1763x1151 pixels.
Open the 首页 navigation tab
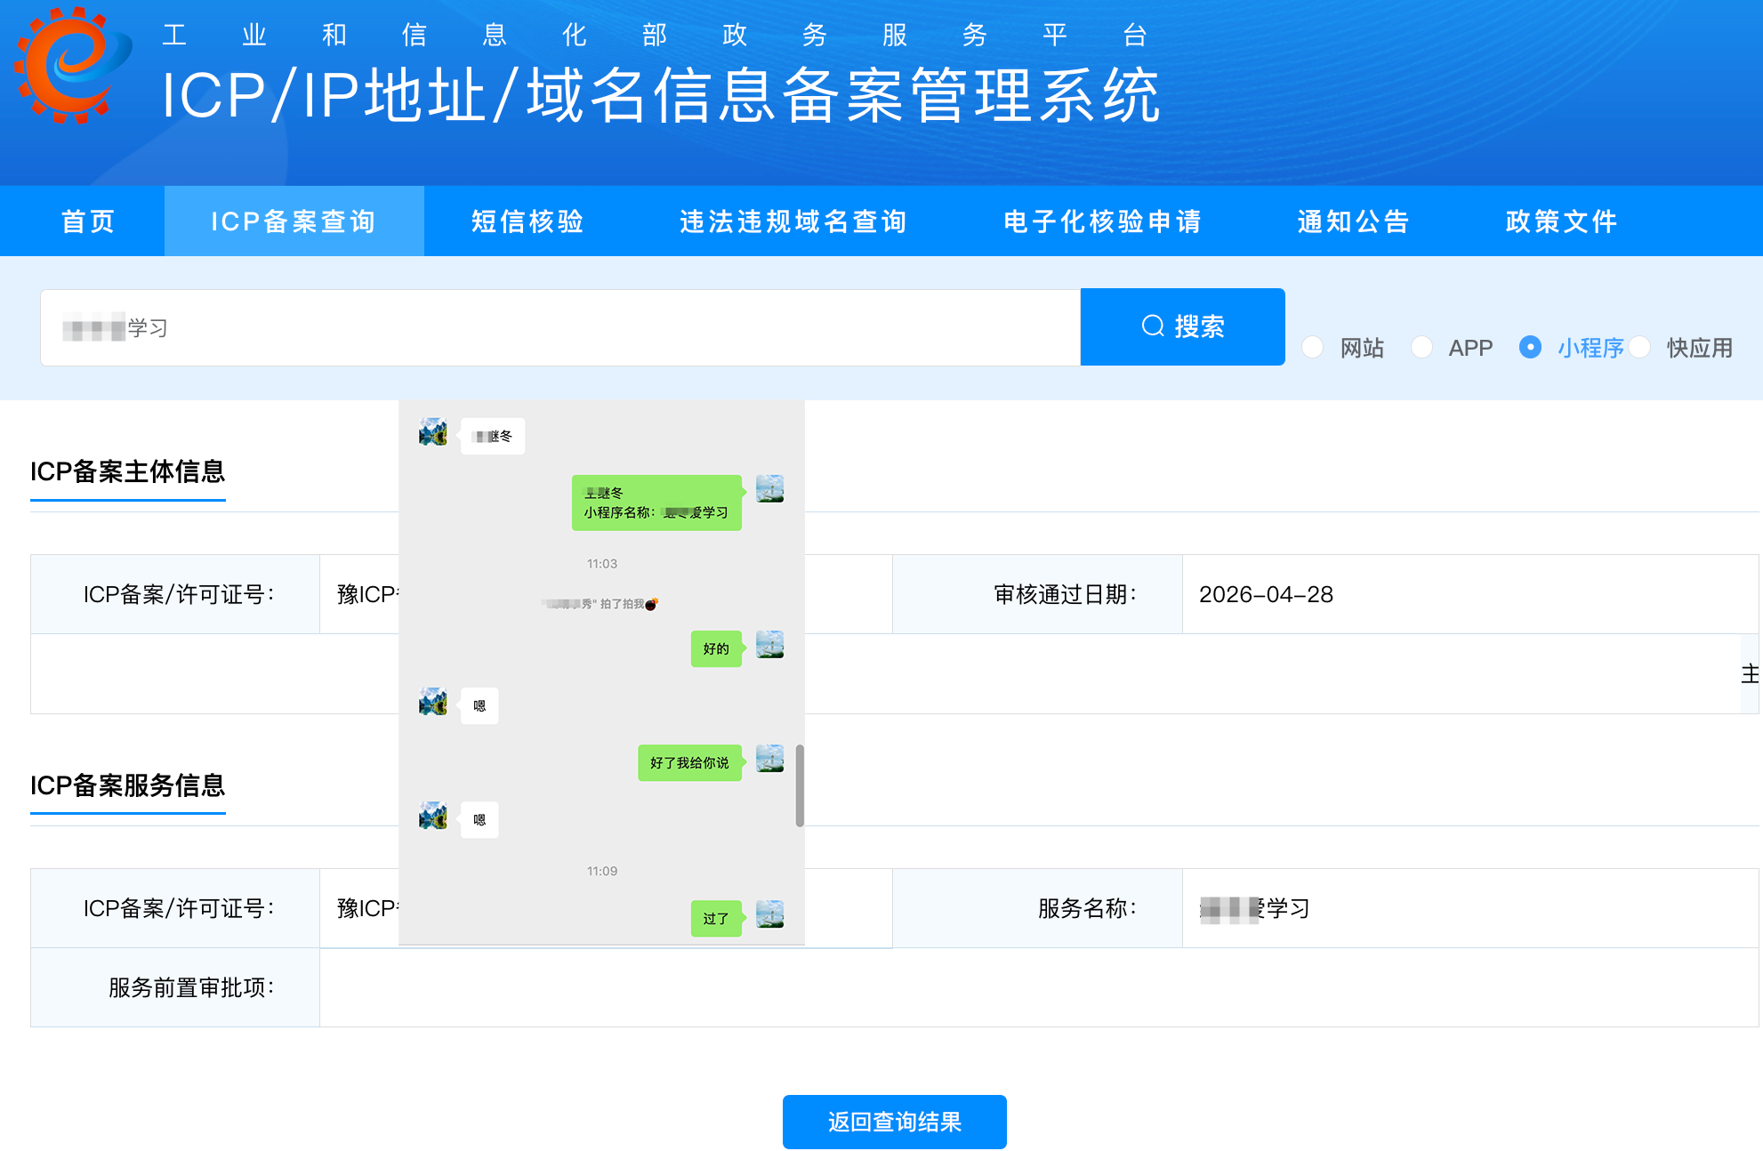[88, 221]
